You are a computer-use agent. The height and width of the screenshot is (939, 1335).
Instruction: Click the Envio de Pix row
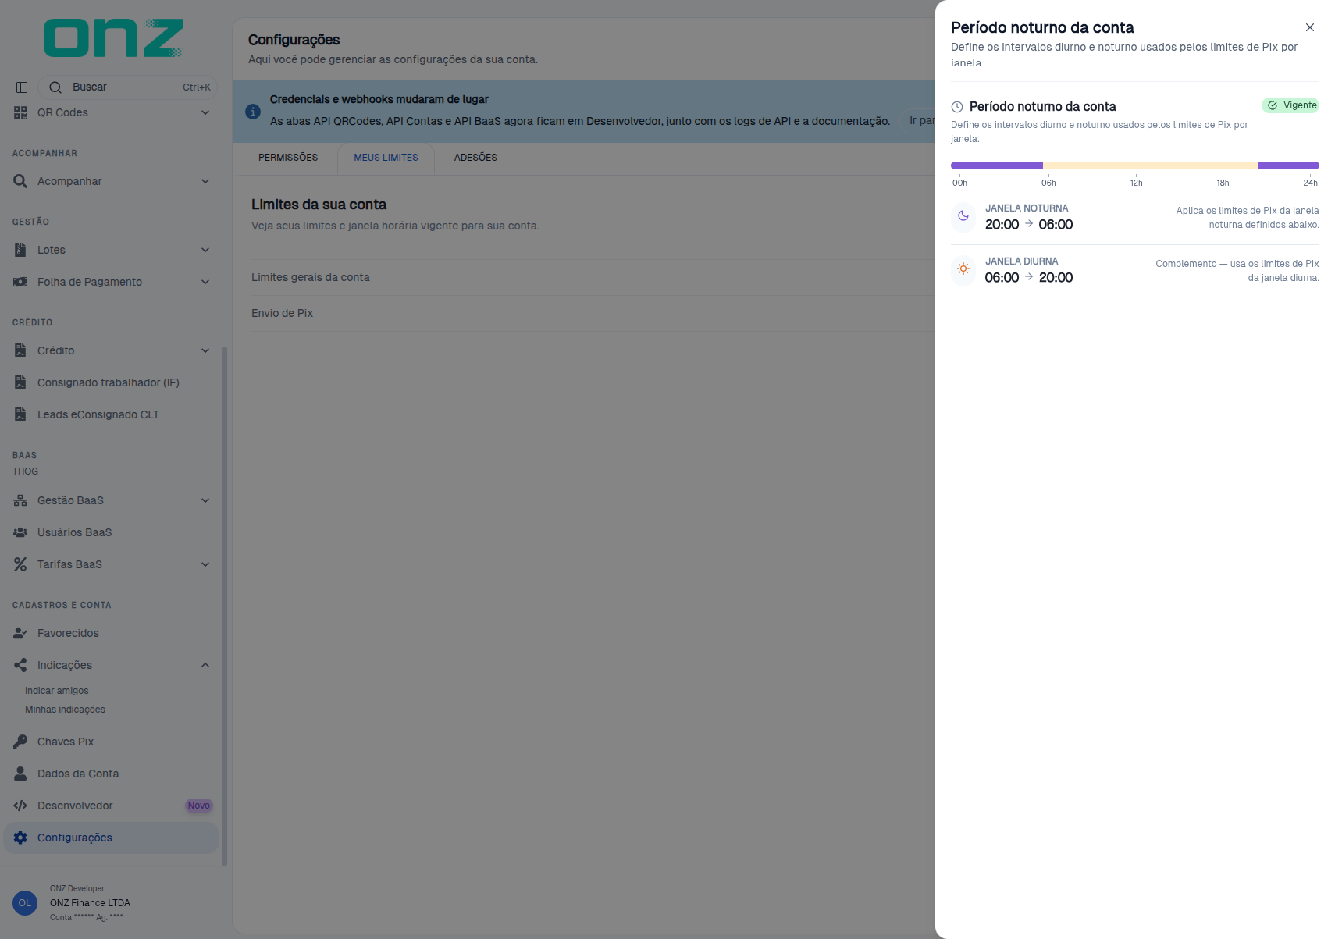click(593, 313)
